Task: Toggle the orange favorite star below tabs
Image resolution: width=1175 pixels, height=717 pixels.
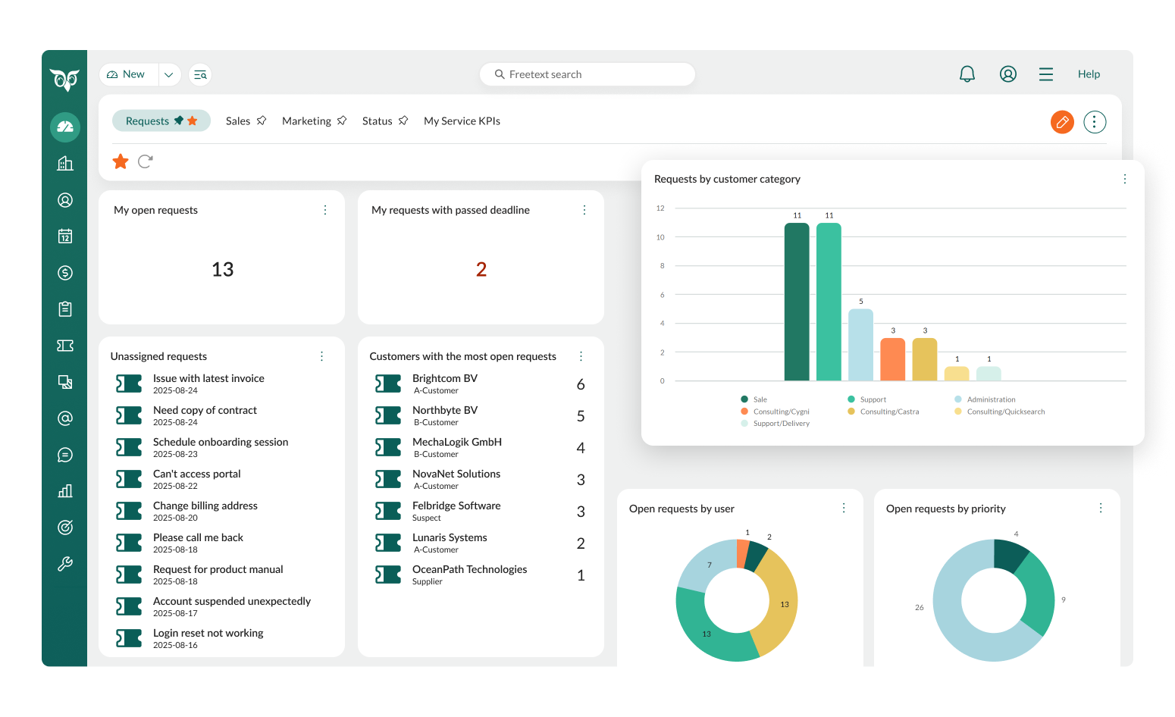Action: pos(121,161)
